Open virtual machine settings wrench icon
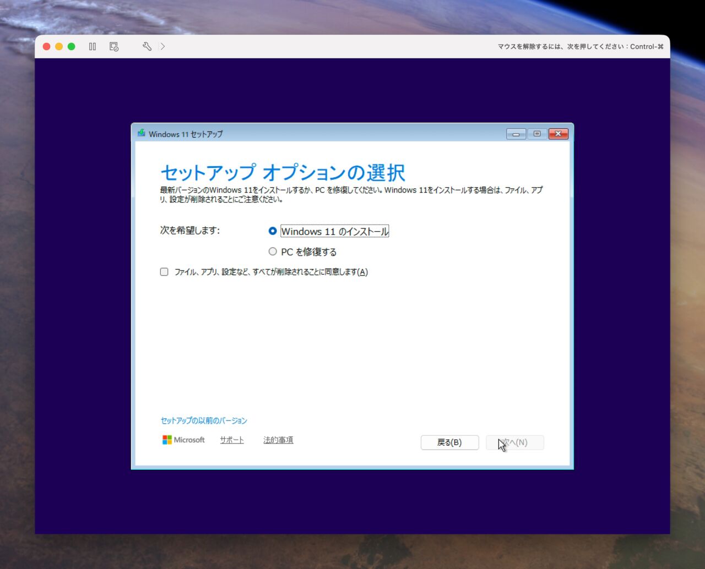 click(x=147, y=47)
